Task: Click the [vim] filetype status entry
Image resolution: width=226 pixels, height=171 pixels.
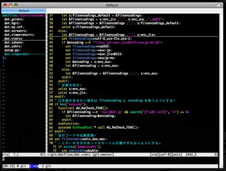Action: (154, 154)
